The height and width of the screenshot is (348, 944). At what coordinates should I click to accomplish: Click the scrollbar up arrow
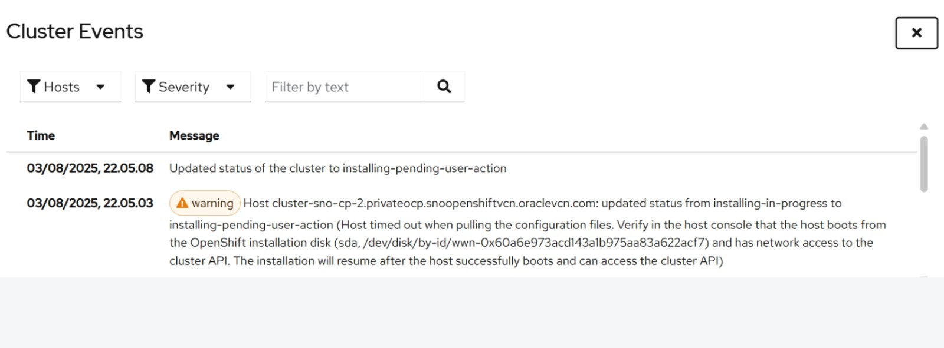[924, 127]
